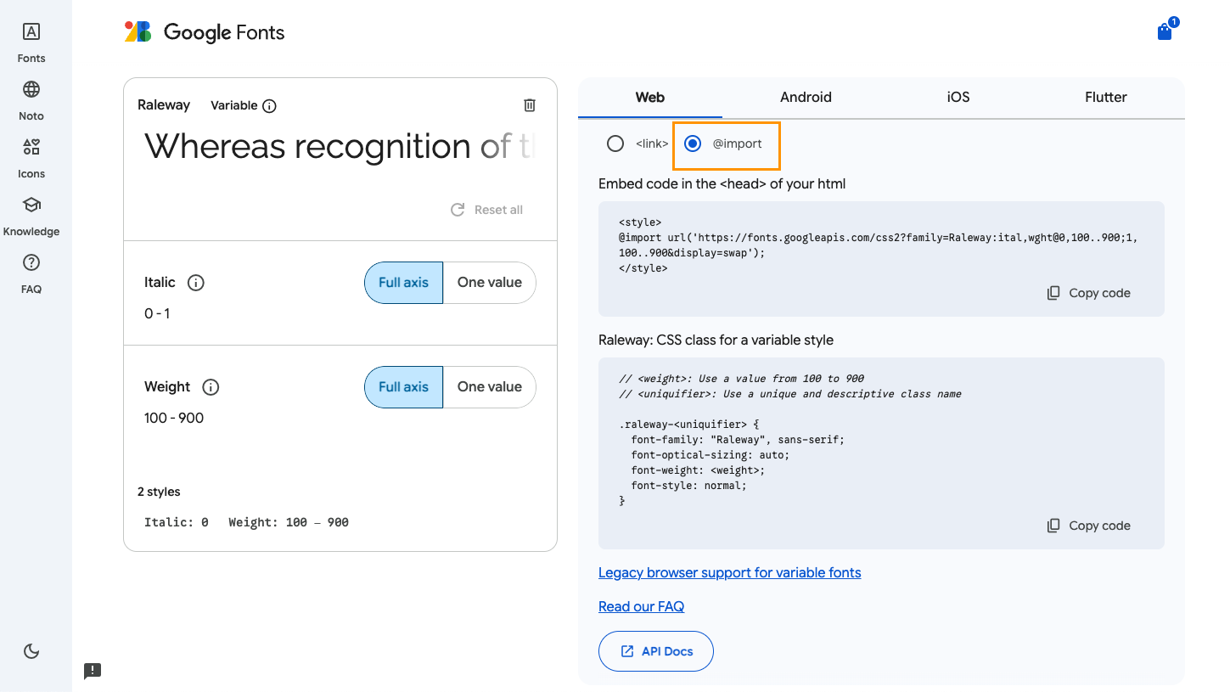Set Weight to One value
This screenshot has width=1230, height=692.
click(490, 387)
